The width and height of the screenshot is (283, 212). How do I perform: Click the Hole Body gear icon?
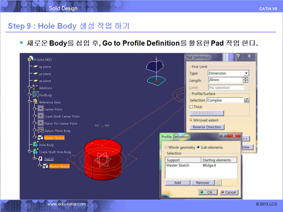(x=35, y=145)
